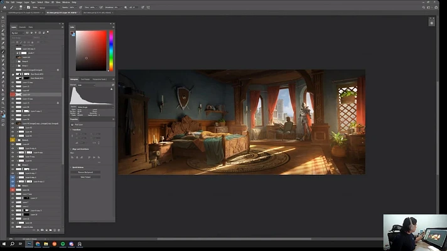
Task: Collapse the Align and Distribute section
Action: (71, 149)
